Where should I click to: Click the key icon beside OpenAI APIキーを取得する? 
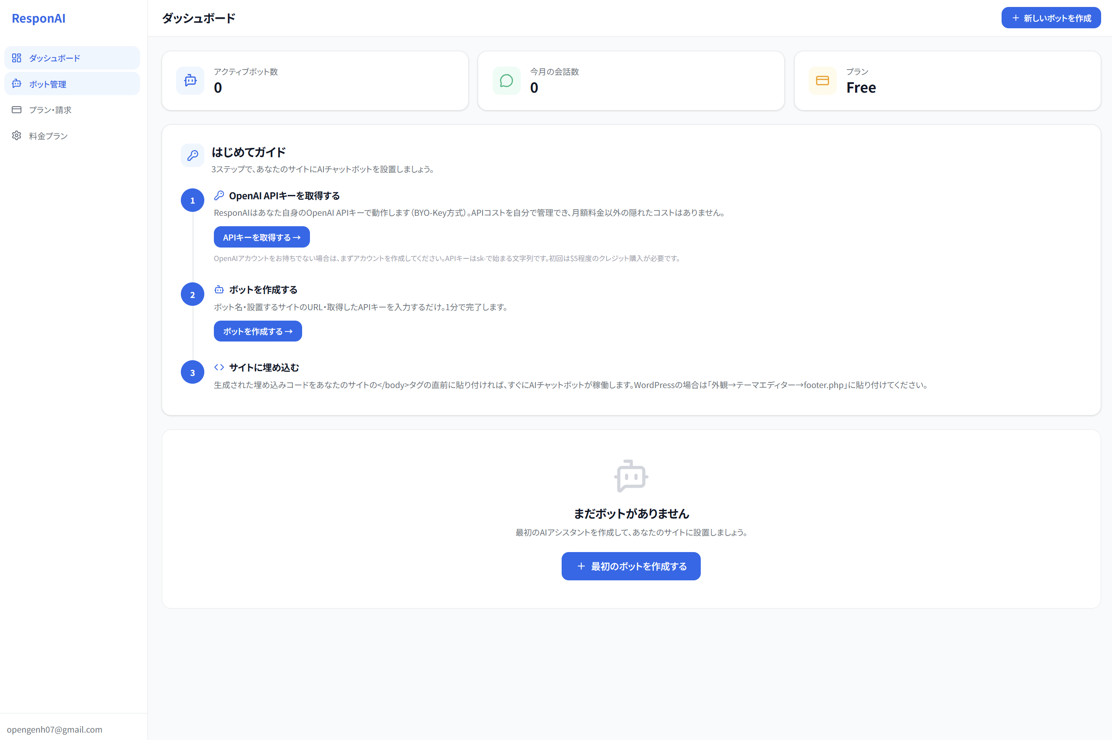(219, 195)
